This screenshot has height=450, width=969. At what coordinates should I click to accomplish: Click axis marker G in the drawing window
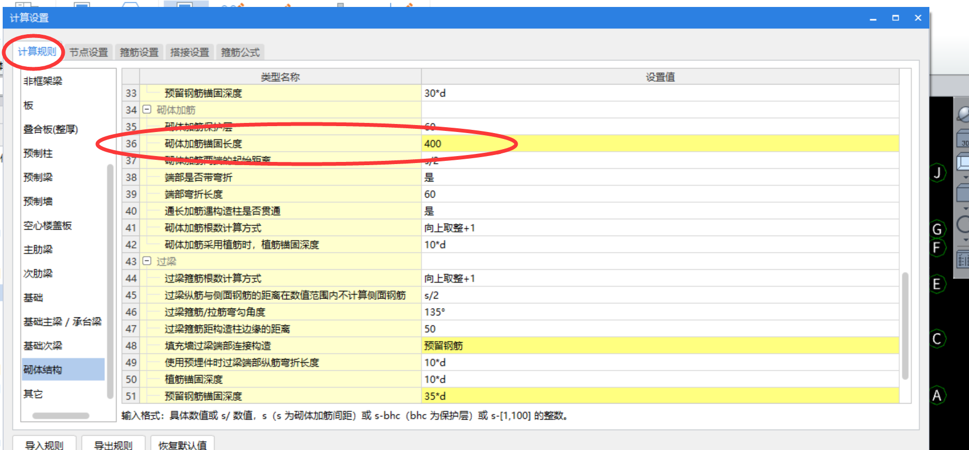coord(937,229)
